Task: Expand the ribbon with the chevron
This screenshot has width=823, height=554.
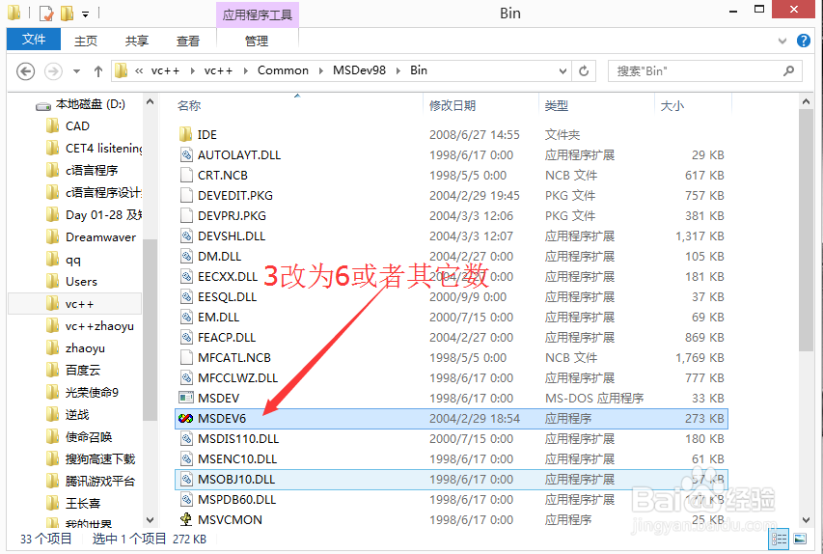Action: click(782, 41)
